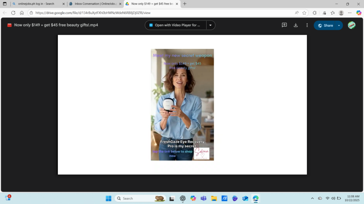This screenshot has width=364, height=204.
Task: Open the browser Extensions menu
Action: tap(315, 13)
